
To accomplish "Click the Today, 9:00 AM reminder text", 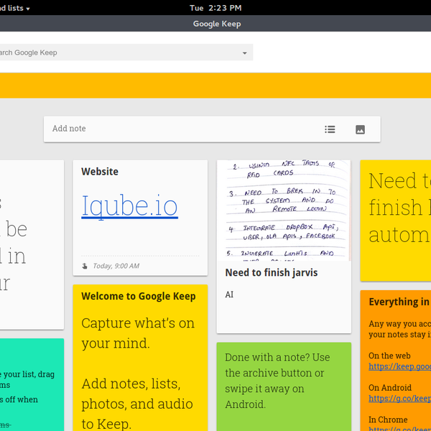I will pos(116,266).
